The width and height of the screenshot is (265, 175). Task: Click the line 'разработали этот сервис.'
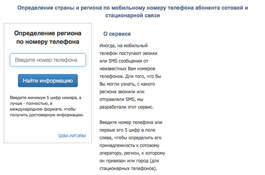(x=127, y=107)
